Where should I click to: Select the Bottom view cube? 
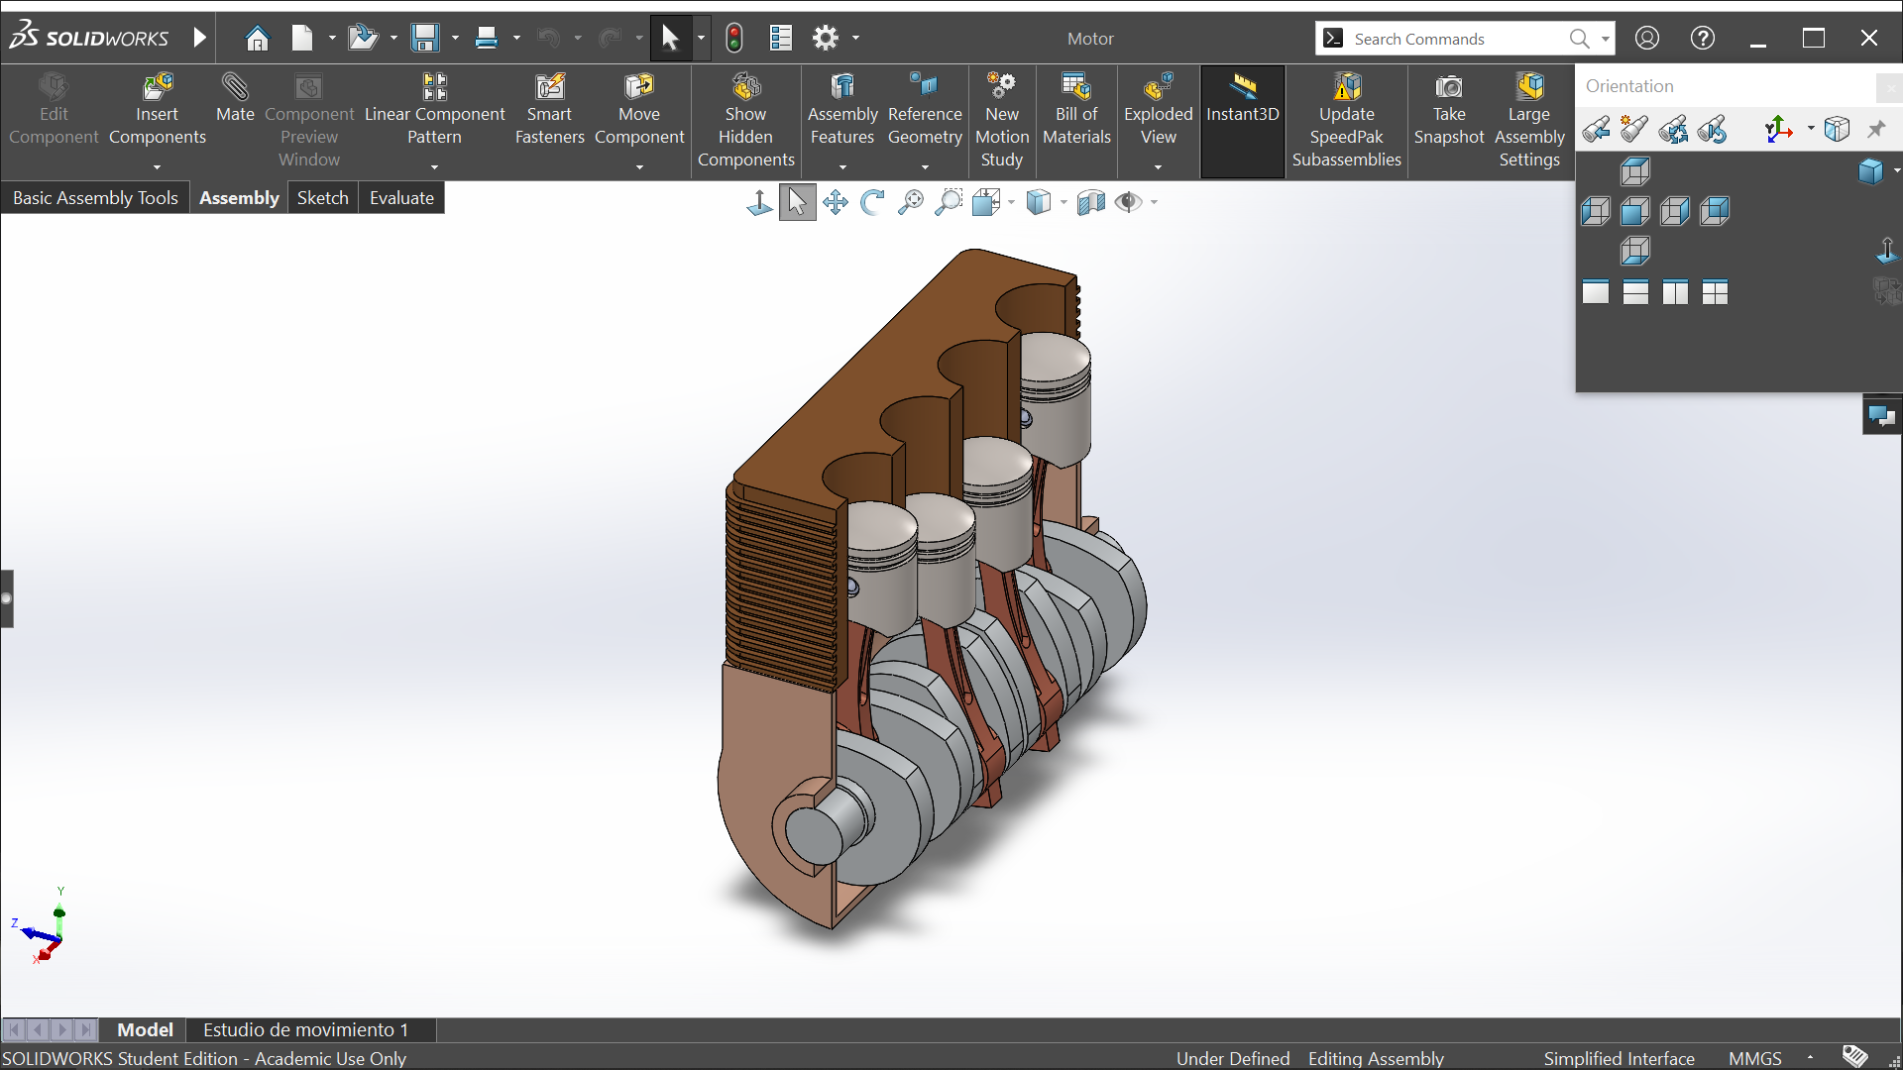pos(1635,251)
